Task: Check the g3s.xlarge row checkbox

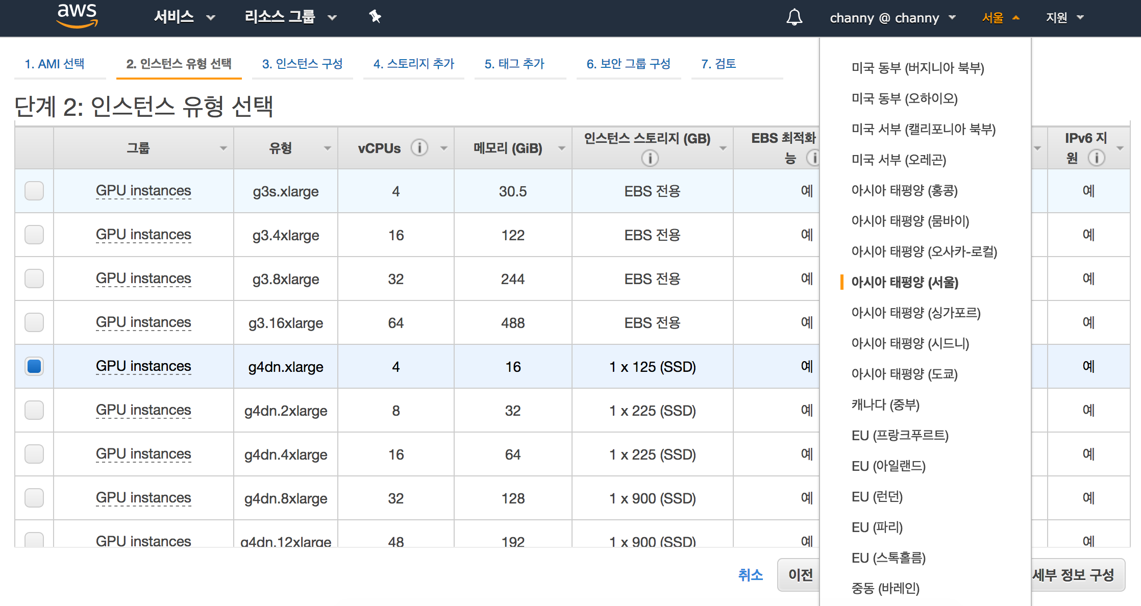Action: [x=34, y=191]
